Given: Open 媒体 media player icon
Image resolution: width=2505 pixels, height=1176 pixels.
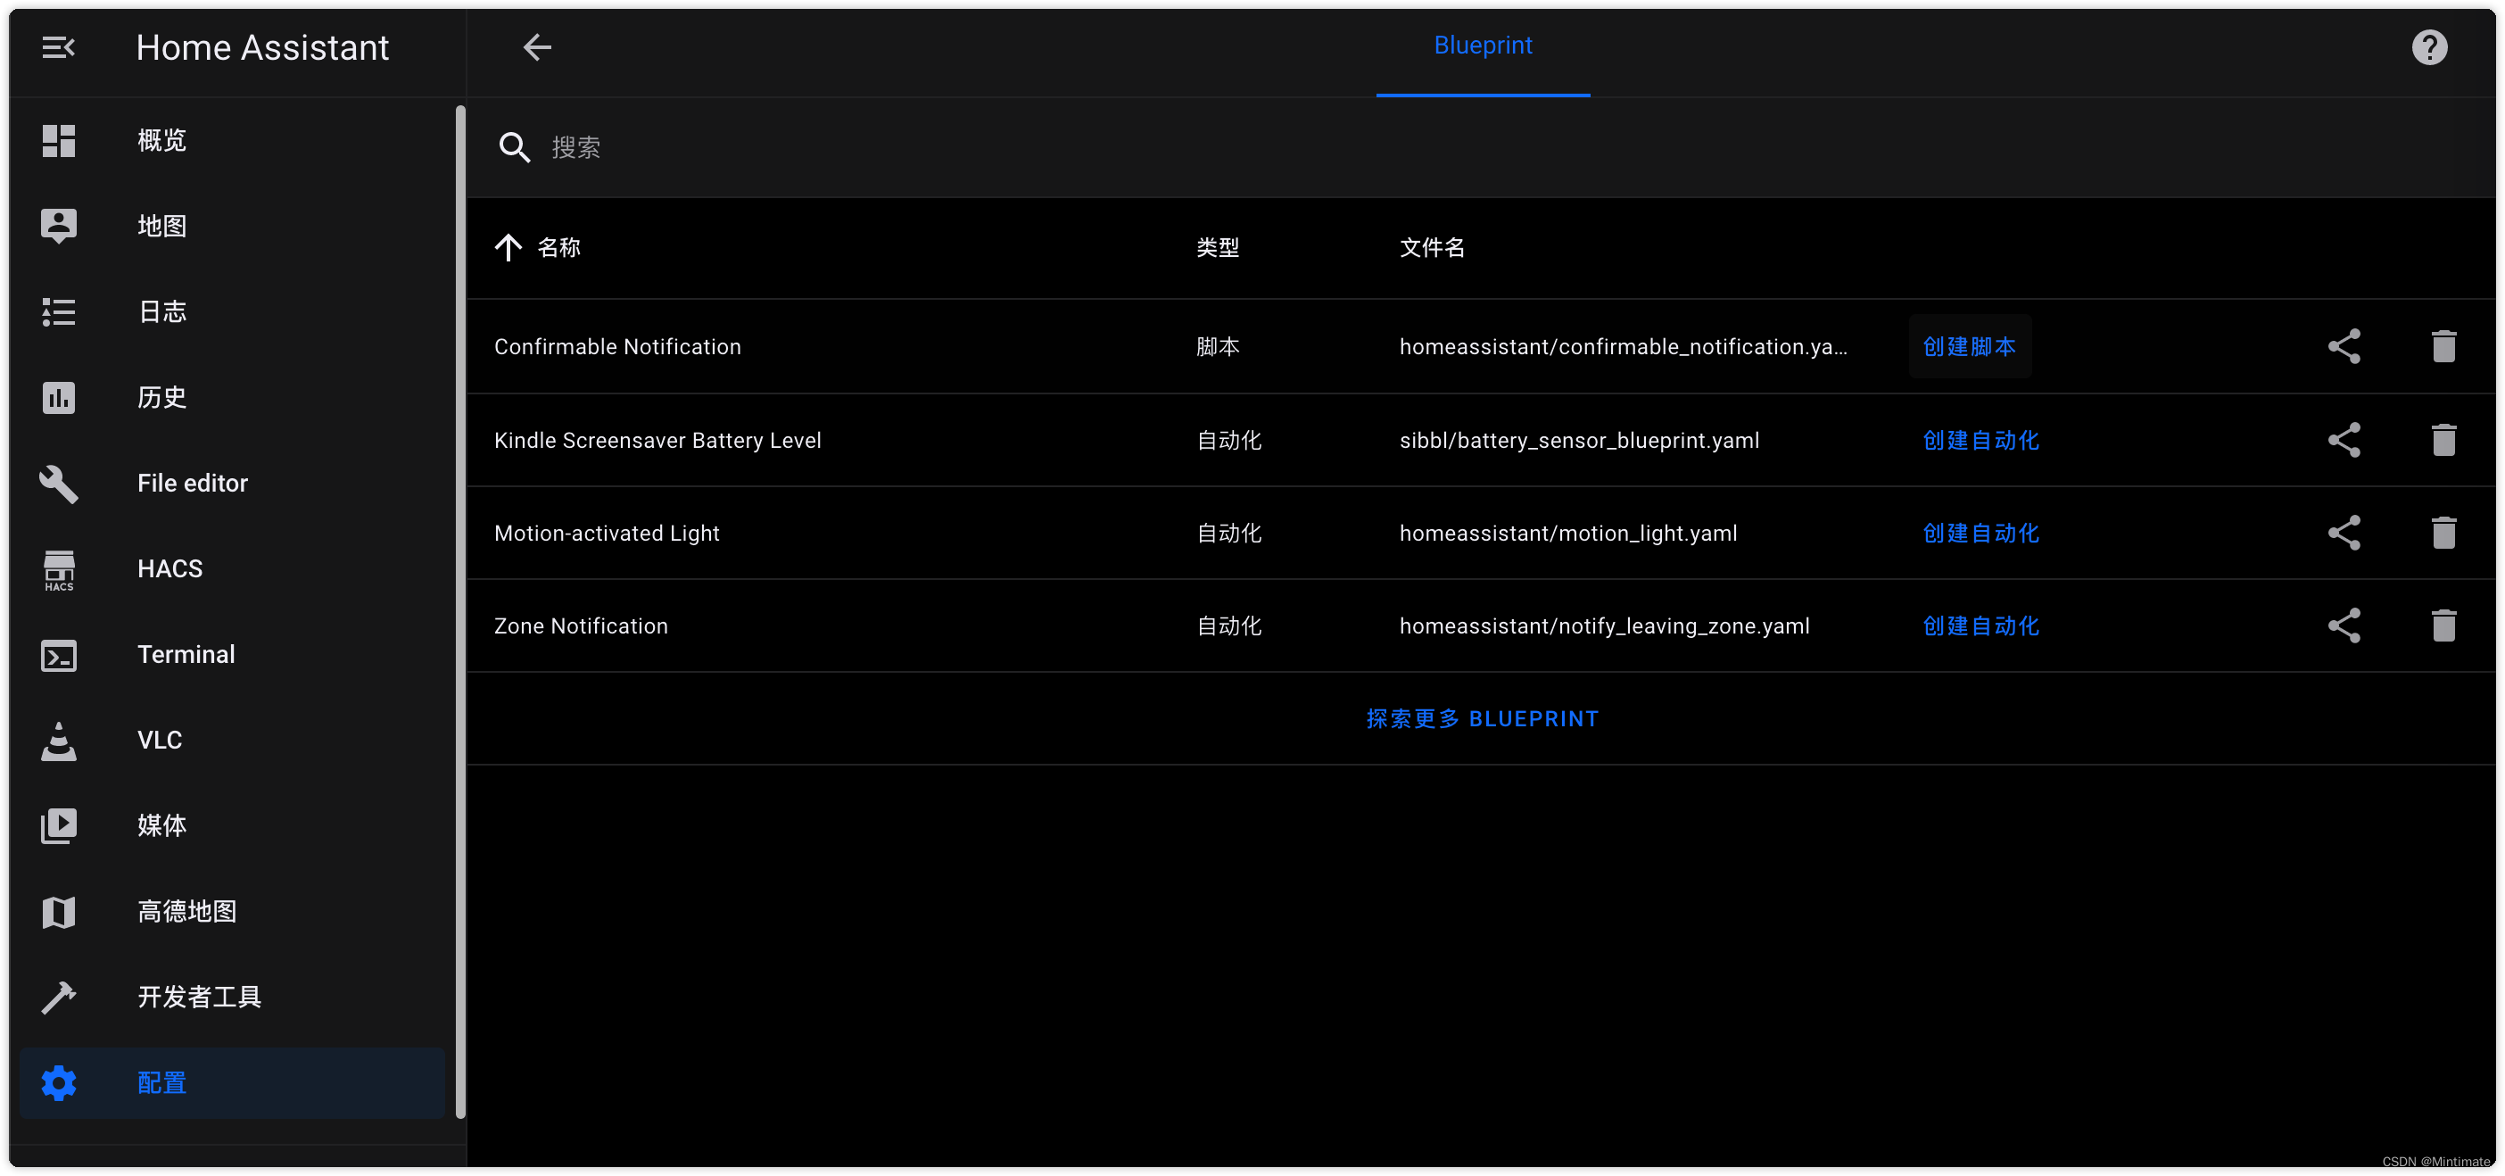Looking at the screenshot, I should tap(58, 826).
